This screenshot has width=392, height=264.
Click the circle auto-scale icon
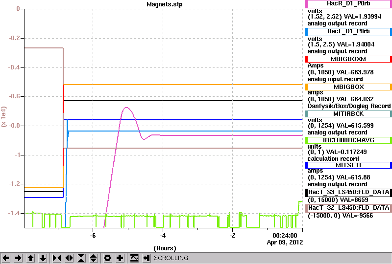(107, 258)
